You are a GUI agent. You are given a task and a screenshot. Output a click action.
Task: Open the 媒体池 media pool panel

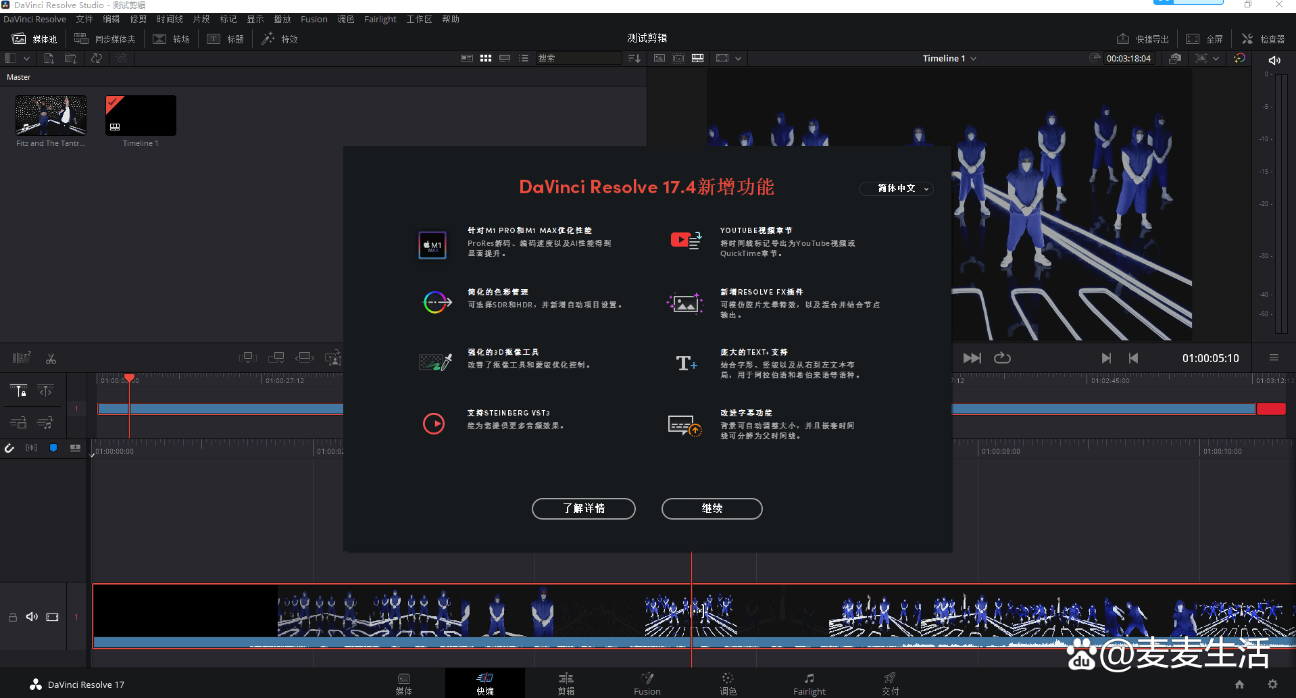35,39
